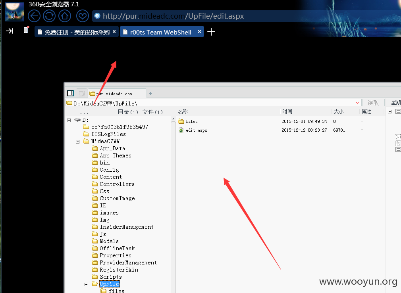Screen dimensions: 401x293
Task: Click the black square panel icon in the file manager
Action: click(70, 93)
